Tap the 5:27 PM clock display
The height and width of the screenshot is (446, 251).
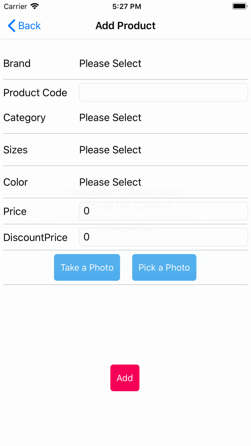pos(127,6)
